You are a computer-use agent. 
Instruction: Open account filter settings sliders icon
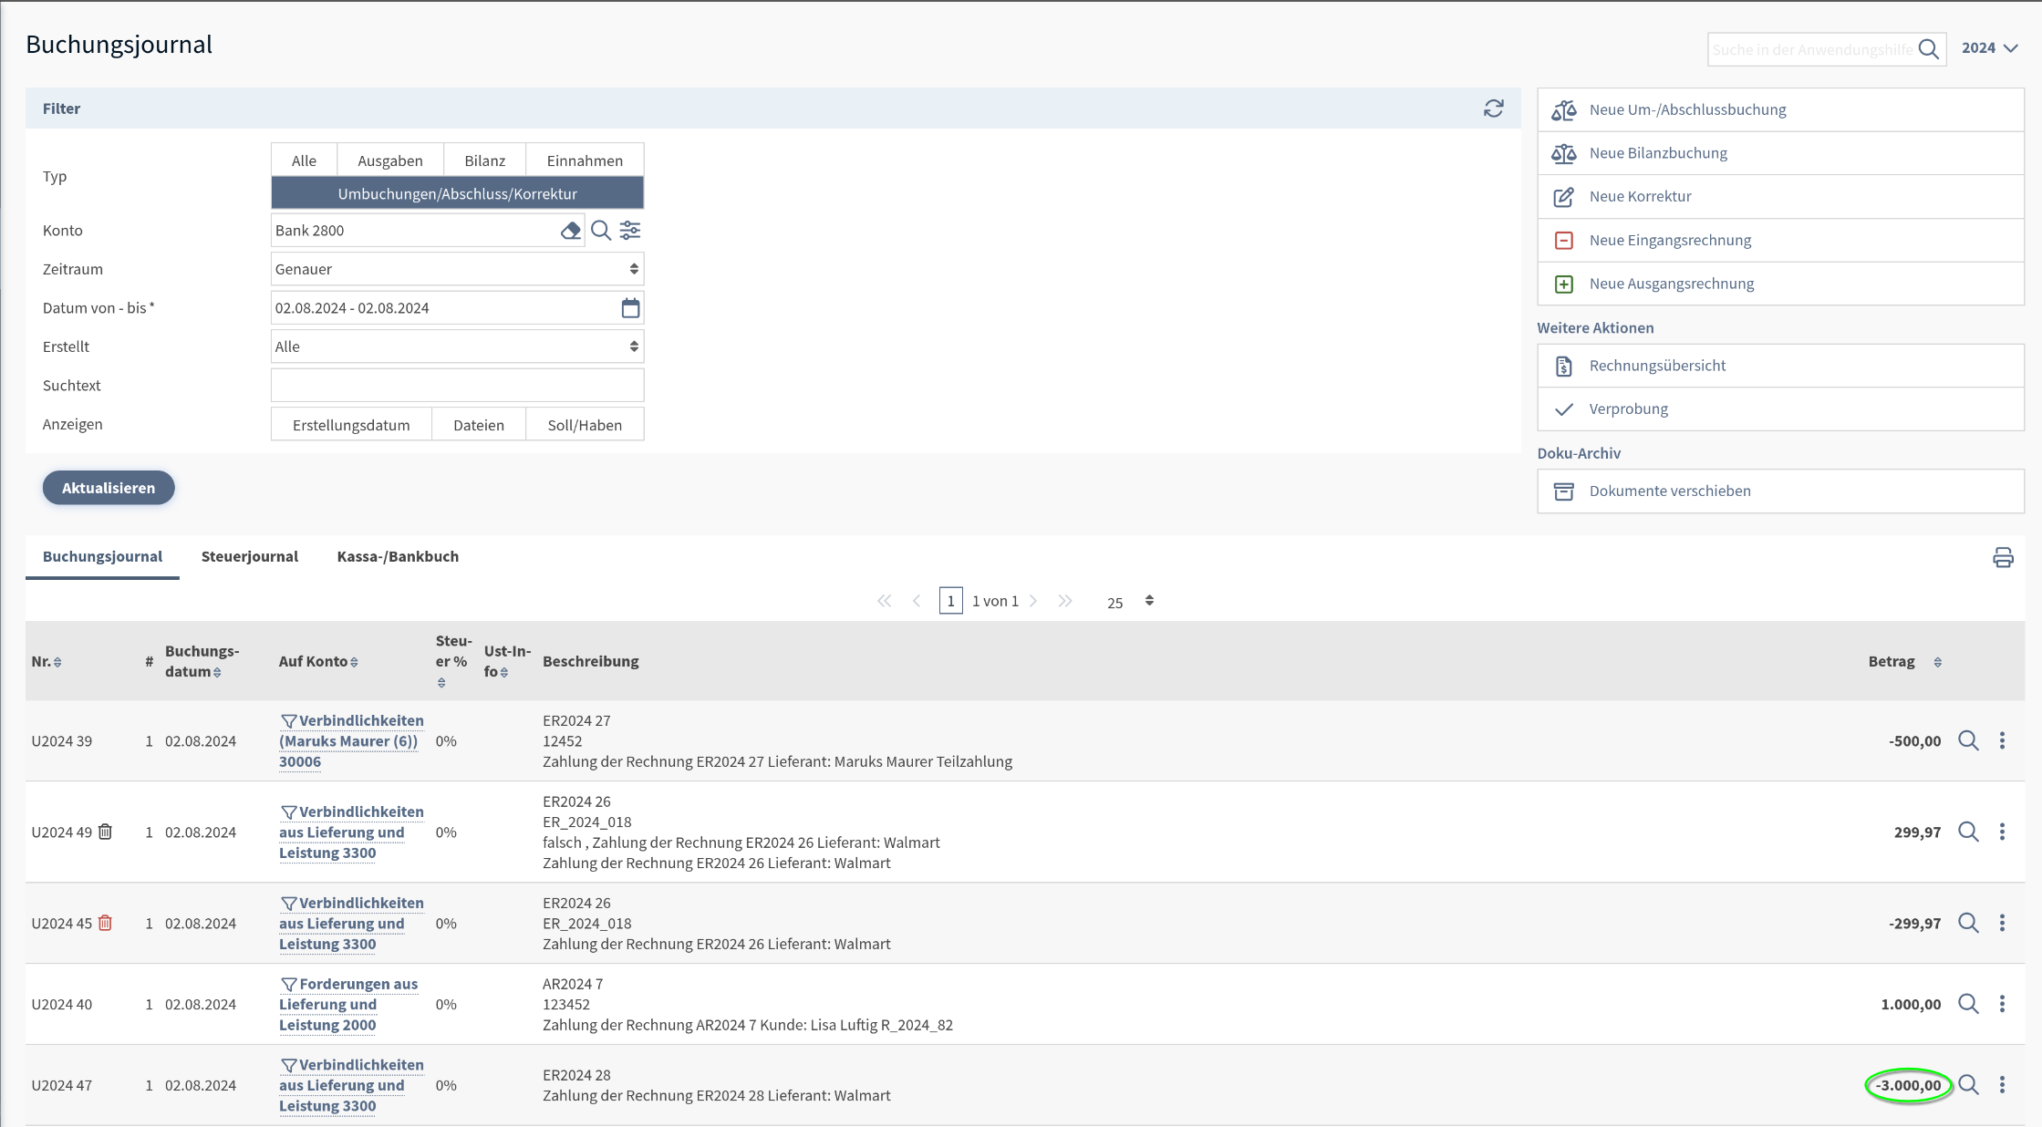point(630,231)
